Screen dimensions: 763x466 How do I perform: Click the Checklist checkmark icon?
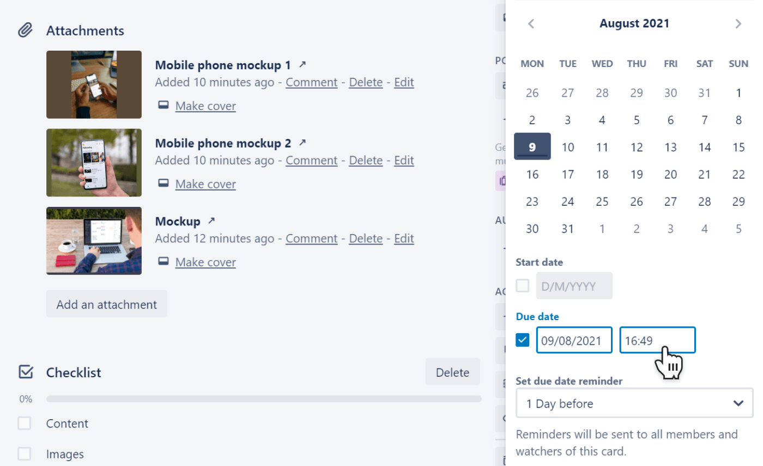click(x=26, y=372)
